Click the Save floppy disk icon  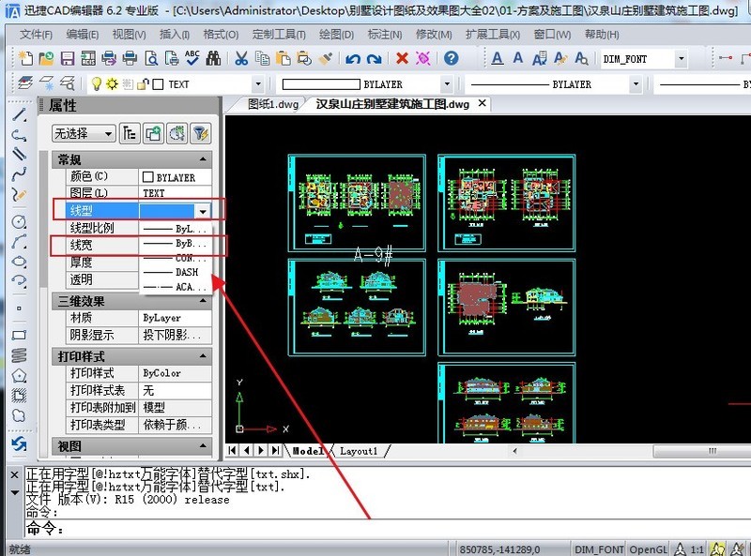point(68,58)
